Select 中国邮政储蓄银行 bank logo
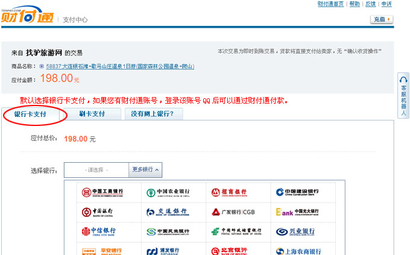 [x=236, y=231]
